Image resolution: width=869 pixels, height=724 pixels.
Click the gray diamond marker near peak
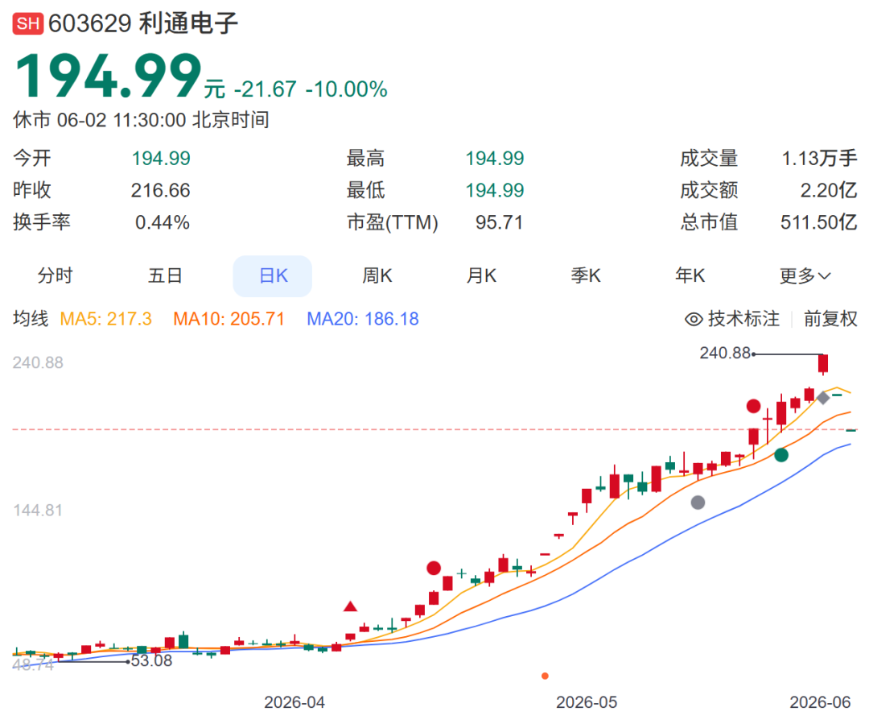824,397
